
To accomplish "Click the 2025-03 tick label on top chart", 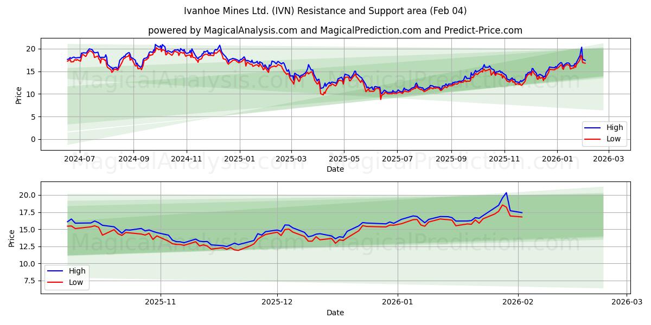I will point(292,158).
